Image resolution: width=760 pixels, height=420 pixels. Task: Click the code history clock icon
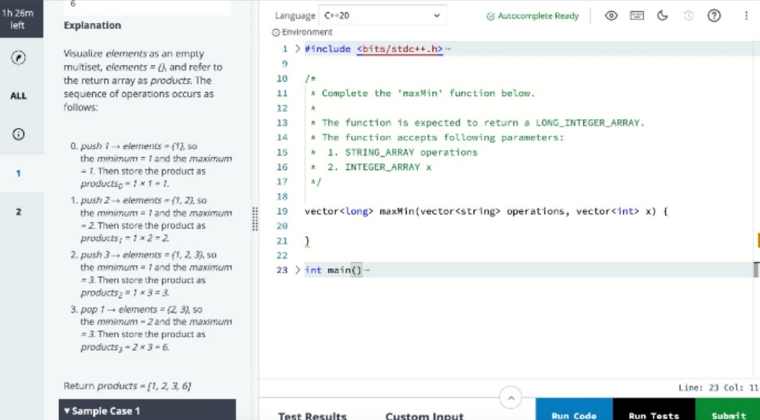pyautogui.click(x=688, y=16)
